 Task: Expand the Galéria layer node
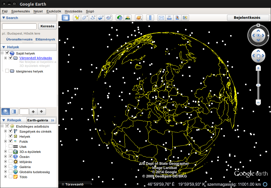click(6, 167)
